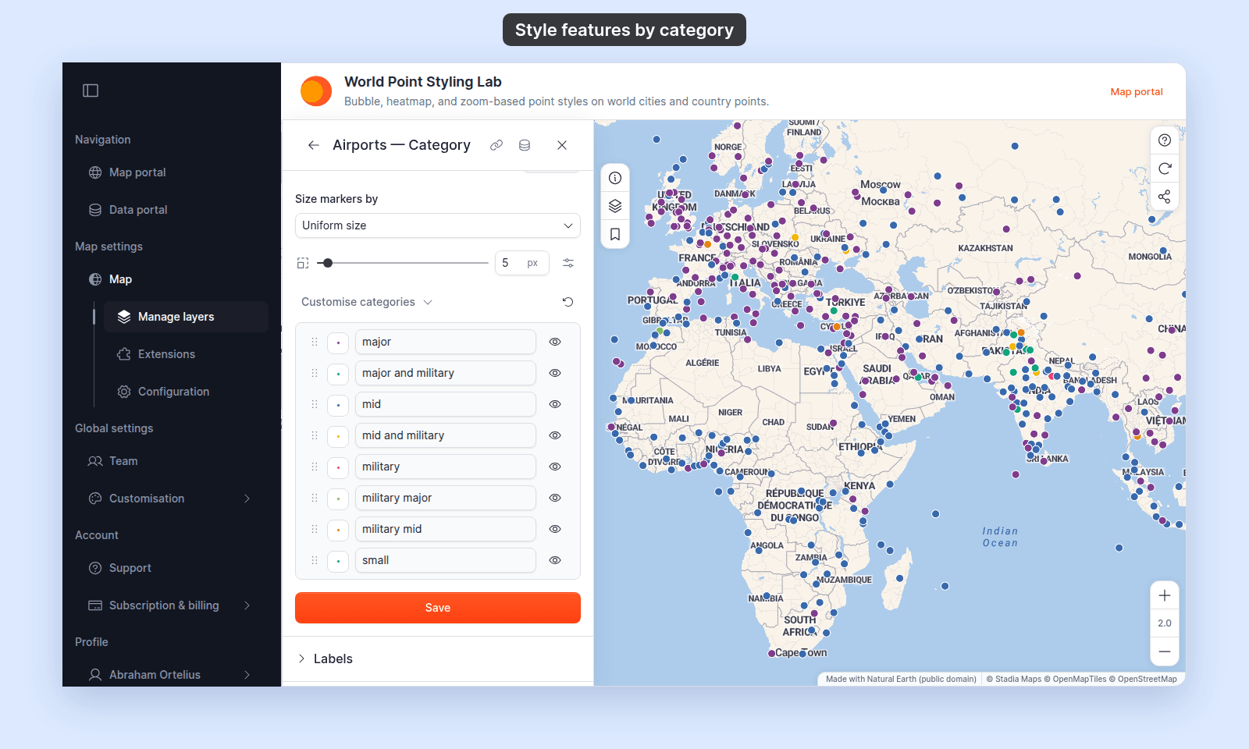Reset customised categories with the undo icon
This screenshot has height=749, width=1249.
(568, 302)
